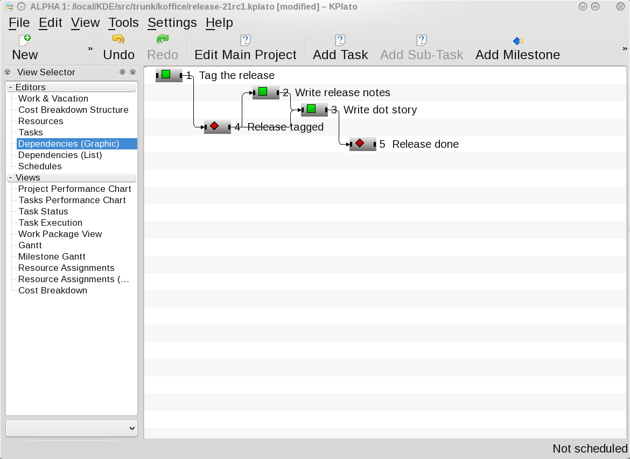
Task: Click the New document toolbar icon
Action: (25, 40)
